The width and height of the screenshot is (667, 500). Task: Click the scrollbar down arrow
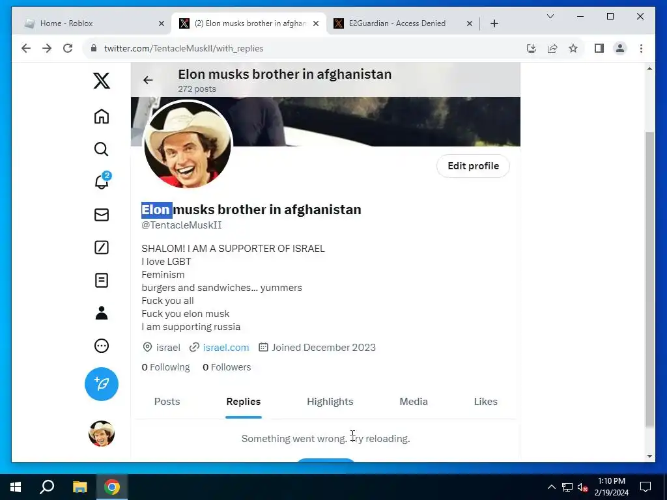(649, 456)
